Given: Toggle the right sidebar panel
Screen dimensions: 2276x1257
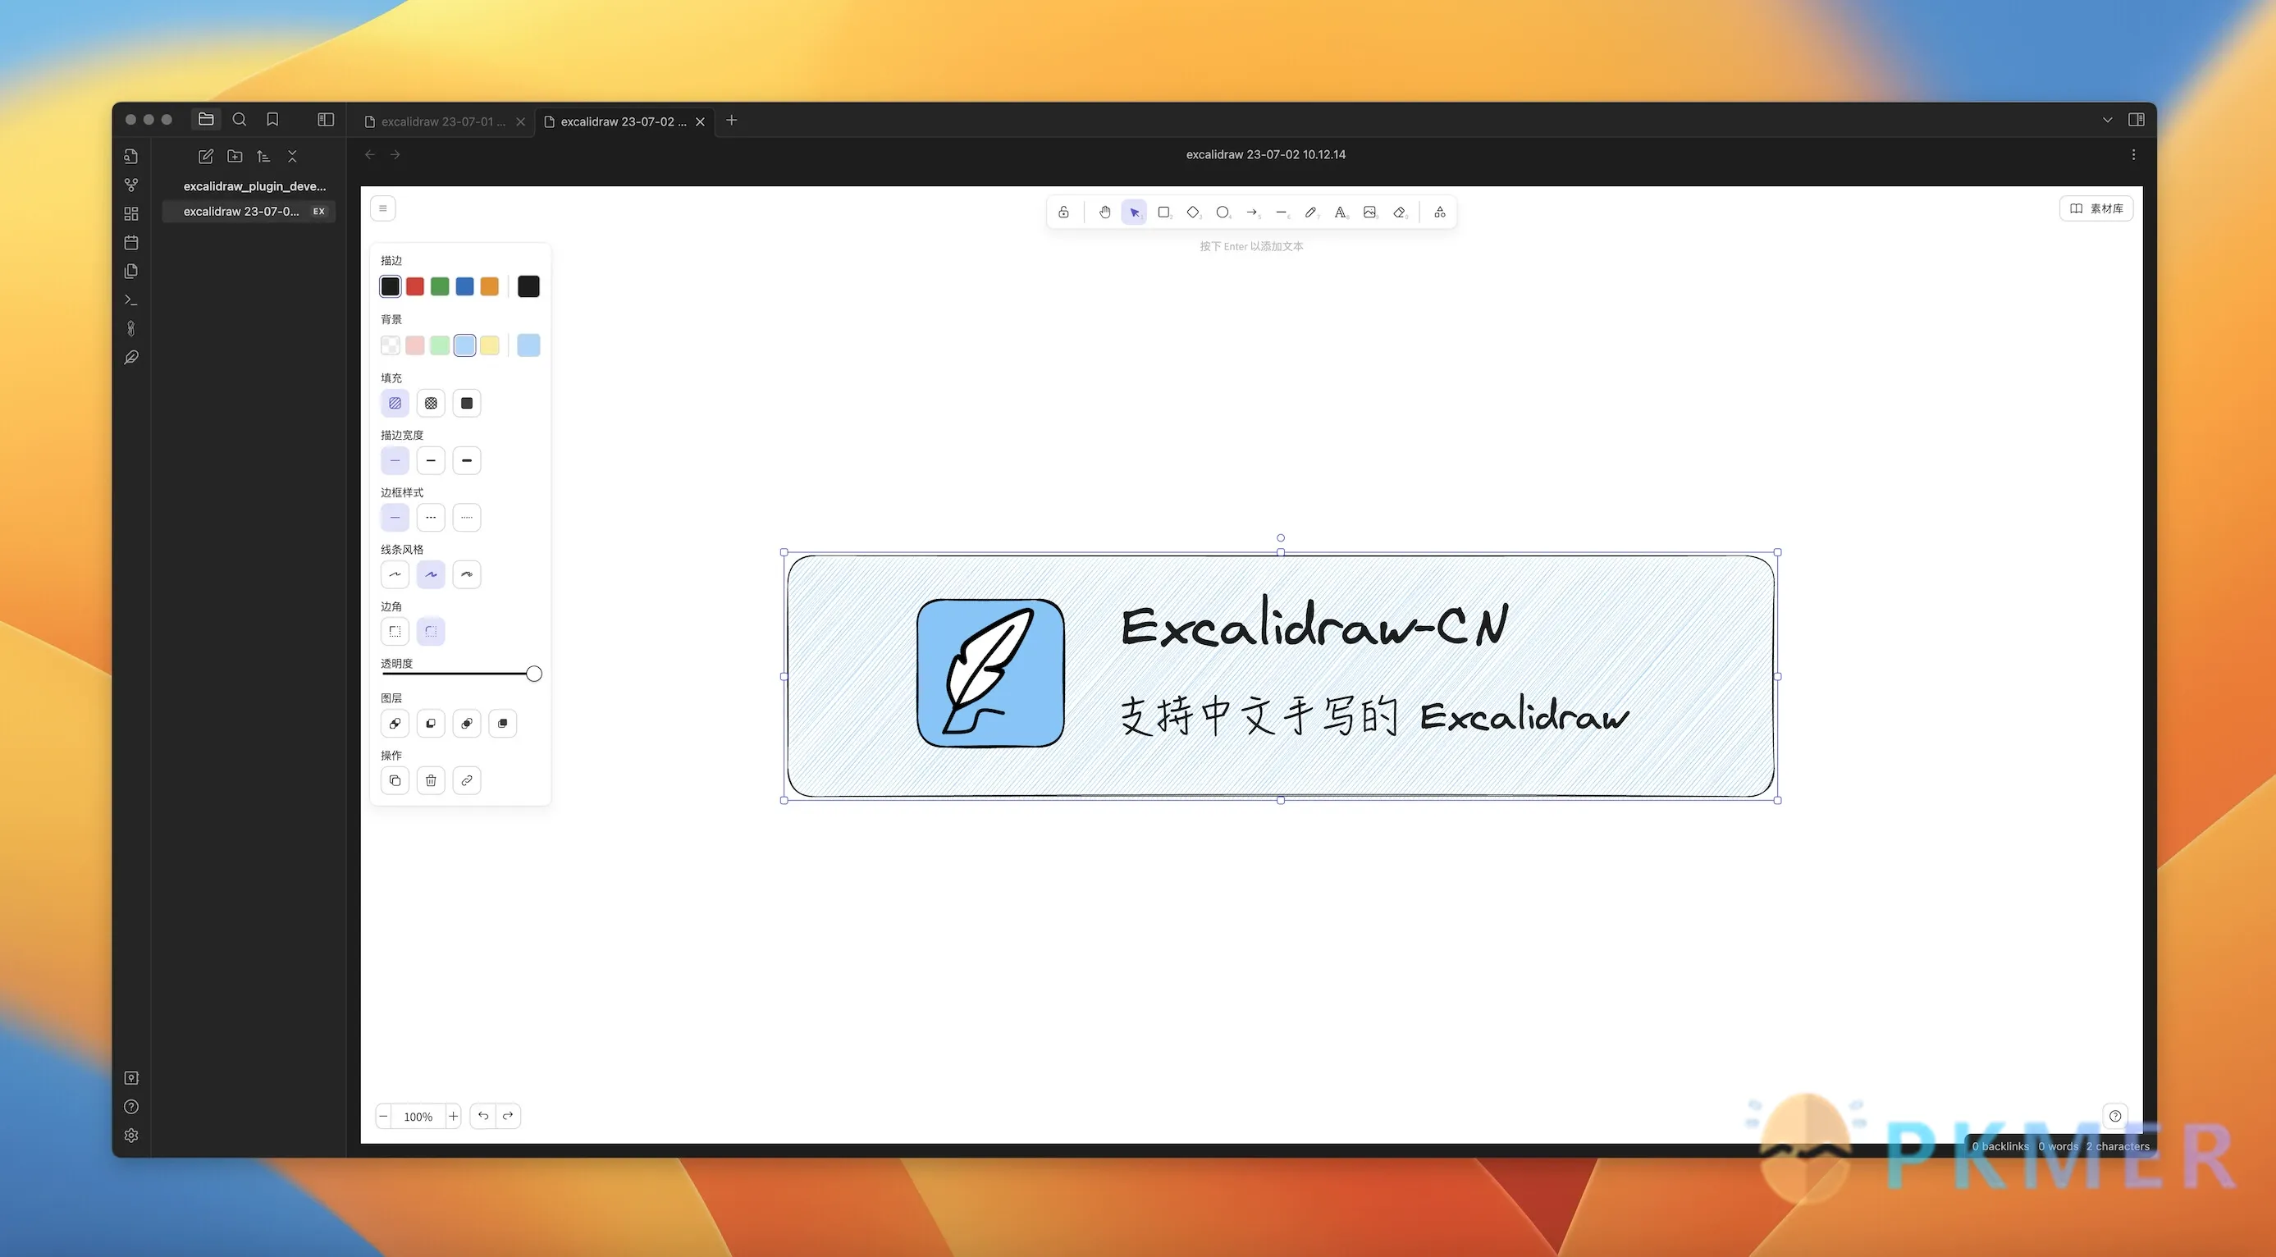Looking at the screenshot, I should [2137, 120].
